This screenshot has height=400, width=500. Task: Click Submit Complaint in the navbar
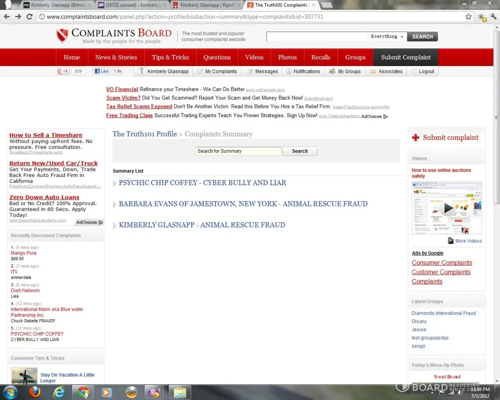click(x=406, y=57)
